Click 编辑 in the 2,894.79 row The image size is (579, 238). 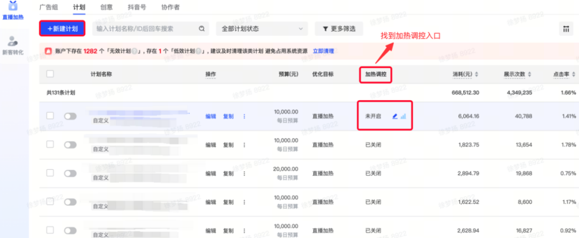click(x=211, y=174)
